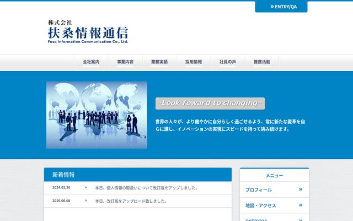Open the 2020.06.08 news entry about 改訂版

point(131,201)
